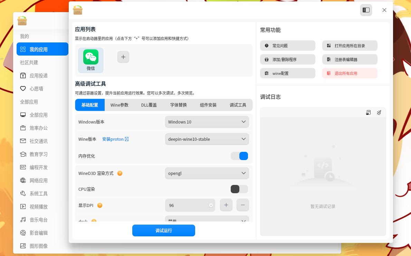Open 图形图像 category in sidebar
Image resolution: width=411 pixels, height=256 pixels.
pyautogui.click(x=42, y=246)
